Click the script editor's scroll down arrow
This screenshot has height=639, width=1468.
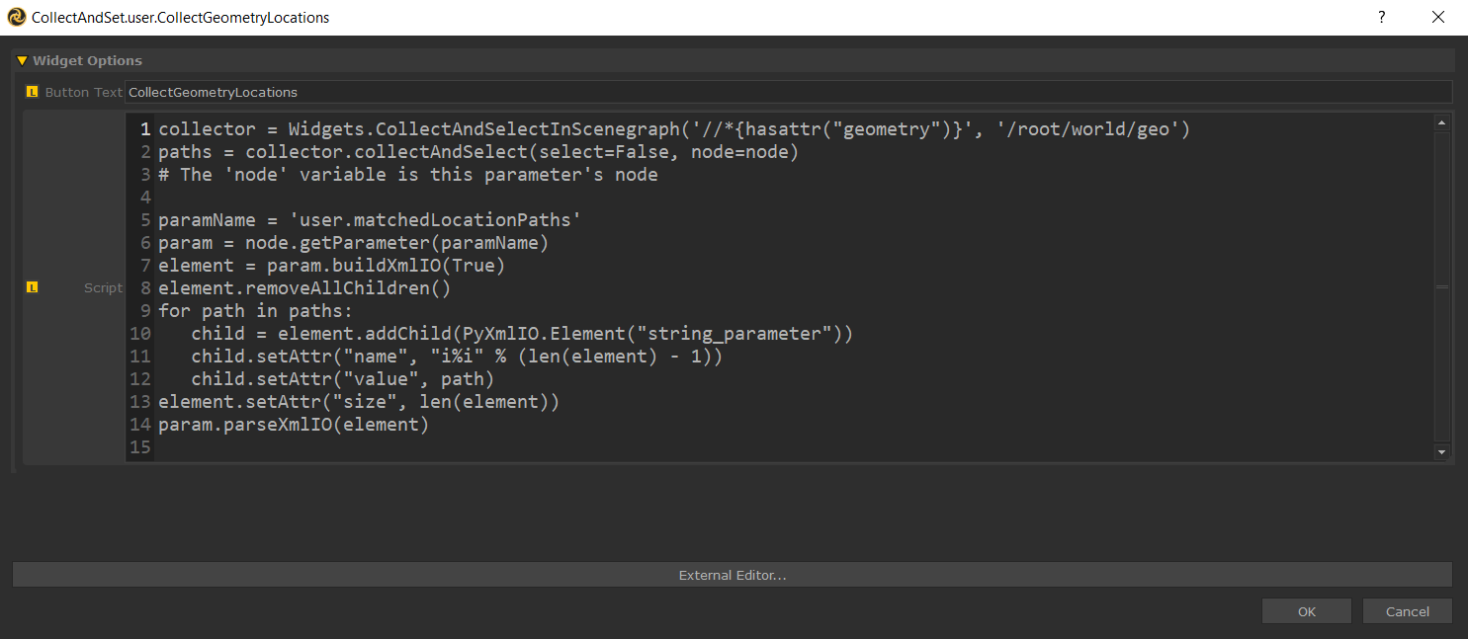1441,451
